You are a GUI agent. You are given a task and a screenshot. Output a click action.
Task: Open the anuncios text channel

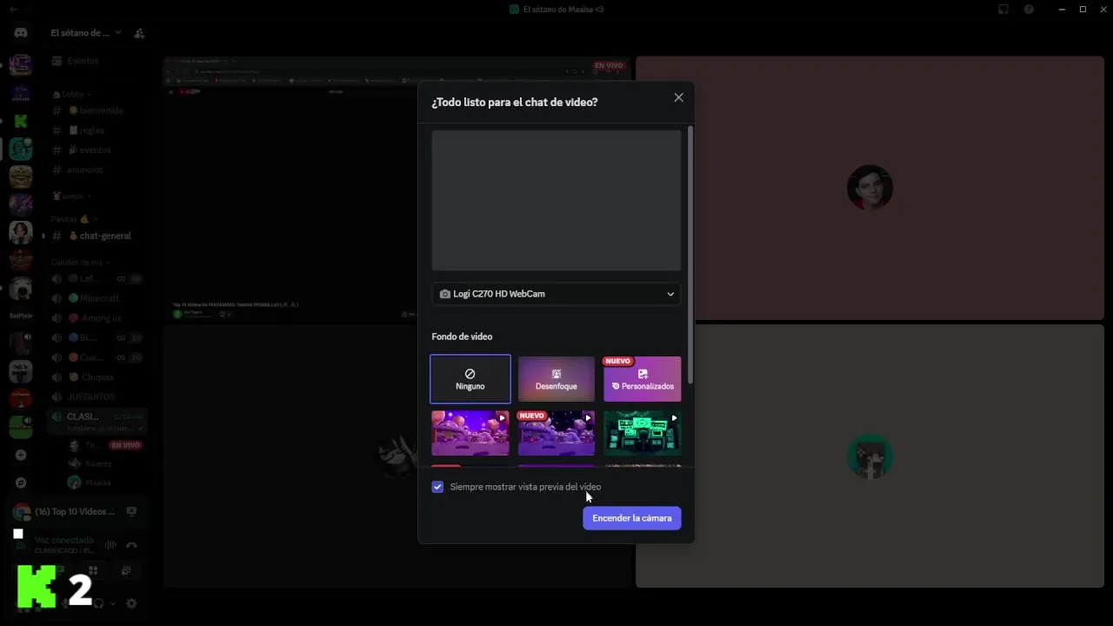point(97,170)
